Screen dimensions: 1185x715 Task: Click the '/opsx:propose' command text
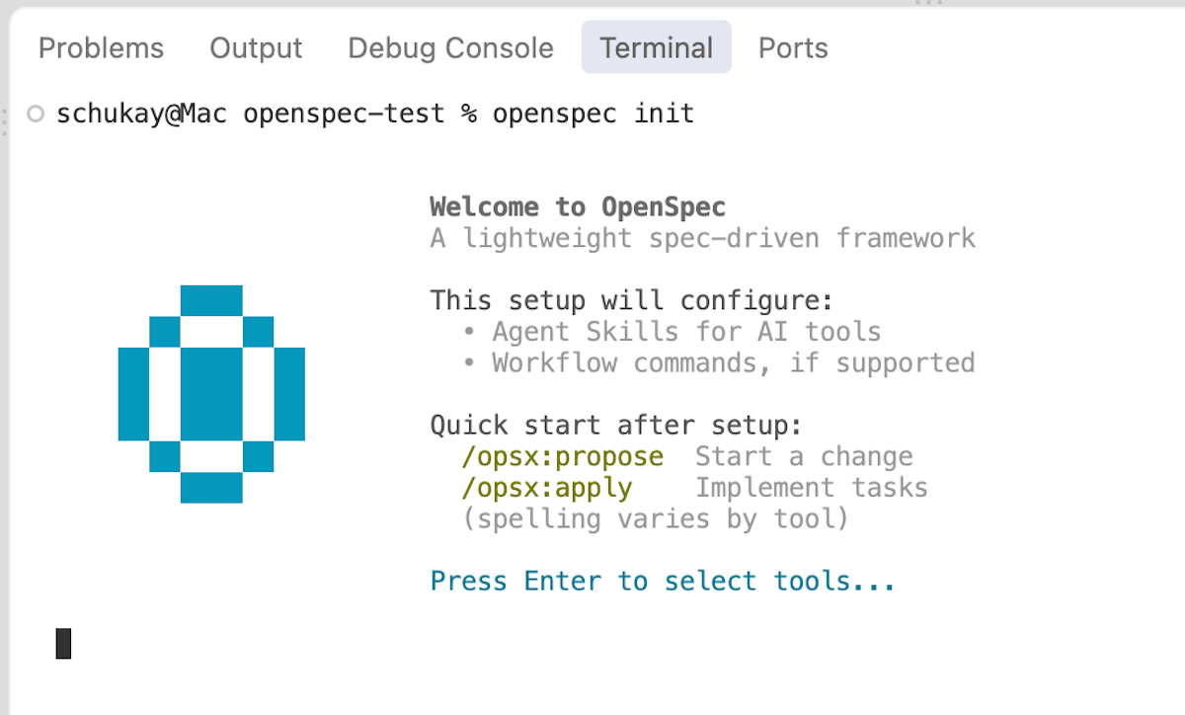[x=562, y=457]
